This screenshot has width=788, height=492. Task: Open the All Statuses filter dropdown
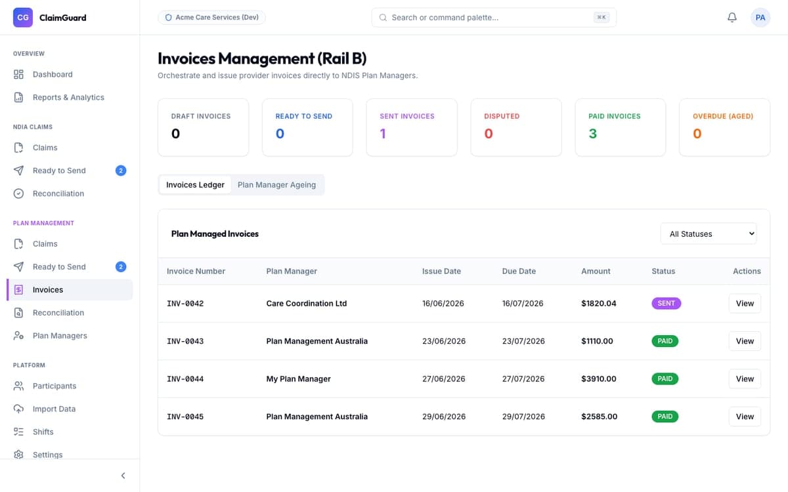coord(709,234)
